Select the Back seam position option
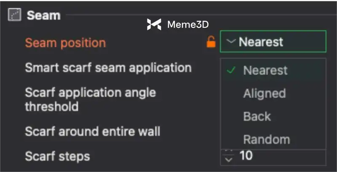The width and height of the screenshot is (337, 172). click(x=257, y=116)
